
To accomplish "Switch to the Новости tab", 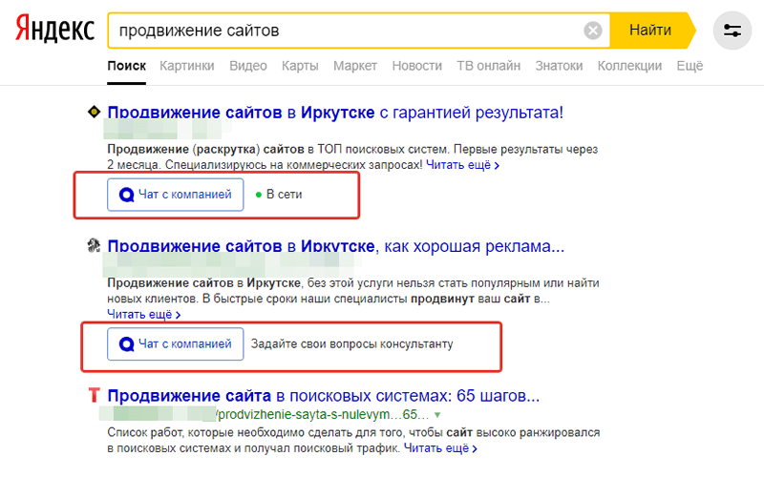I will click(x=417, y=66).
